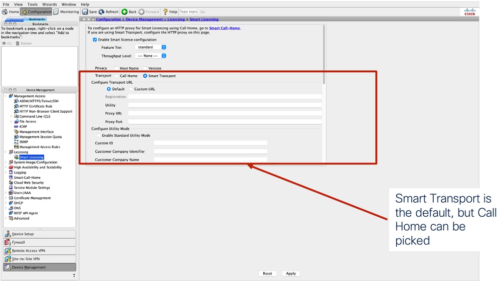Expand the File Access node
This screenshot has height=281, width=498.
click(x=11, y=121)
